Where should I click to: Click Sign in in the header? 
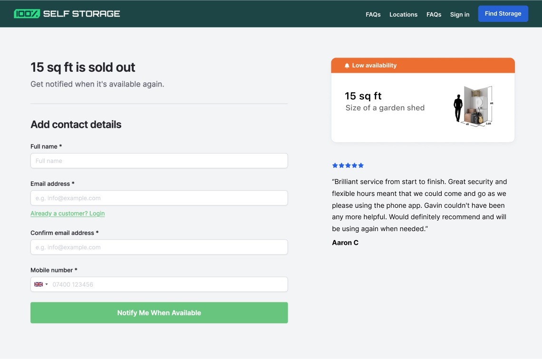pyautogui.click(x=459, y=14)
